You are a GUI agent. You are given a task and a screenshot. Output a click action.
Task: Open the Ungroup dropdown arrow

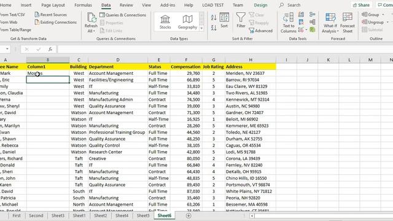(x=387, y=22)
